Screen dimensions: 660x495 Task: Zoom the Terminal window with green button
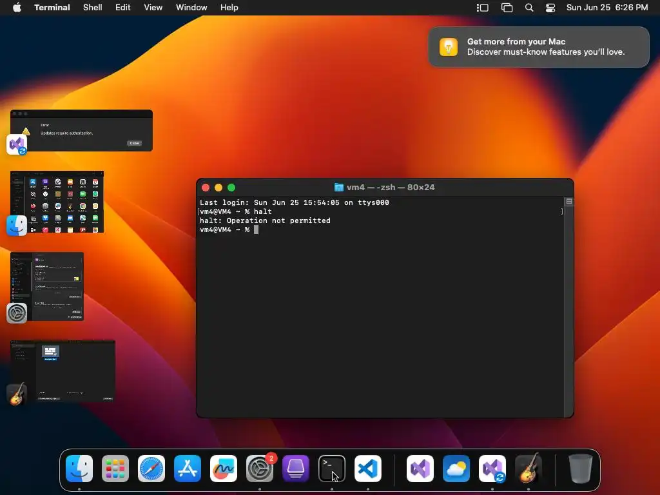231,188
